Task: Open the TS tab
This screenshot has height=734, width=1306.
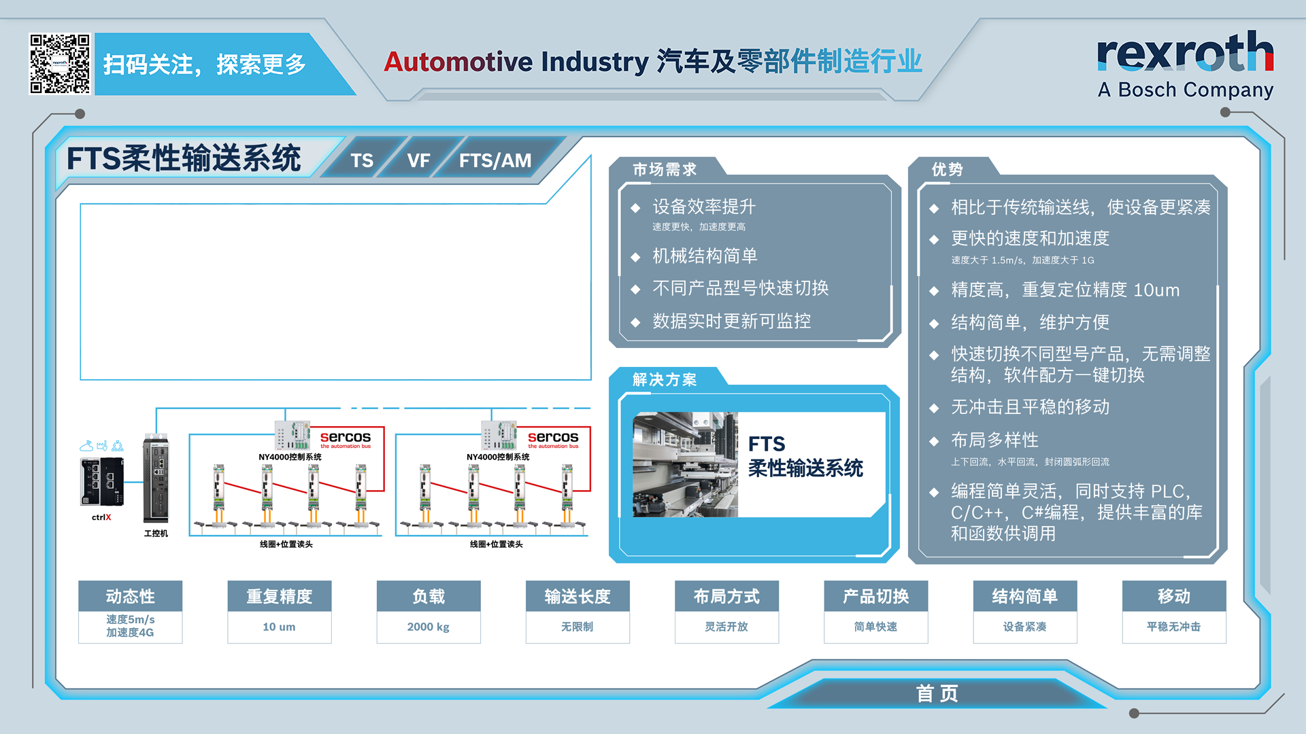Action: [x=362, y=160]
